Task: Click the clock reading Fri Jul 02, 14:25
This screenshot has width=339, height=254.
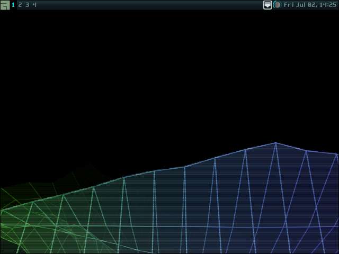Action: [x=310, y=5]
